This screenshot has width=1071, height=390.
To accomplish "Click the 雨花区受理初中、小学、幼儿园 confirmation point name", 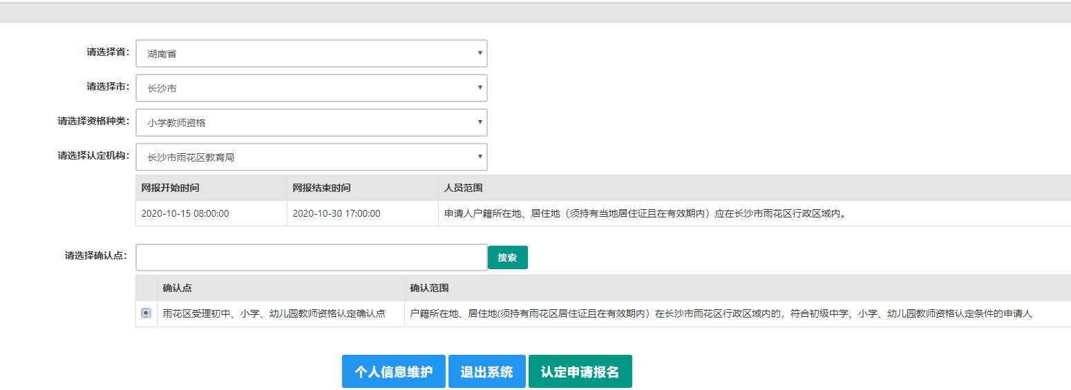I will pos(274,313).
